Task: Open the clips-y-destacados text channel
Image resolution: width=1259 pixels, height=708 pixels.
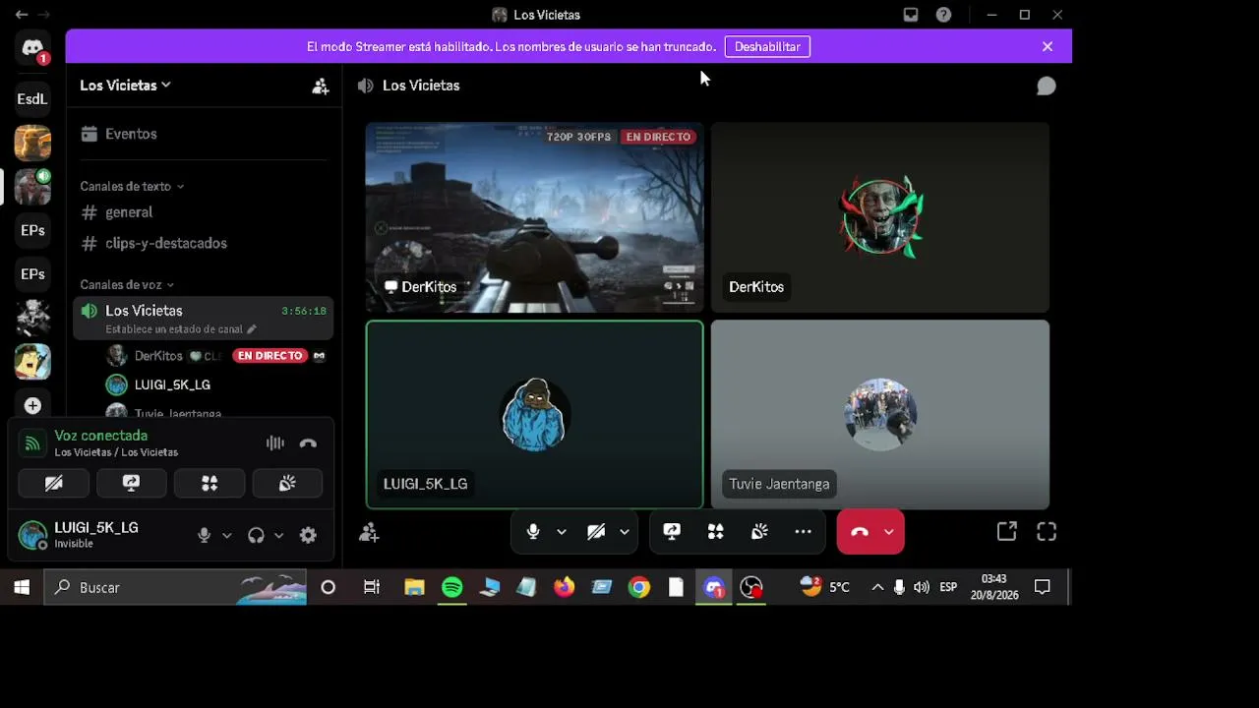Action: pos(204,243)
